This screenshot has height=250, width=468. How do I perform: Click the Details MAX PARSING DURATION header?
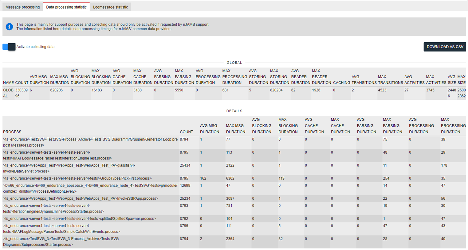pyautogui.click(x=393, y=126)
